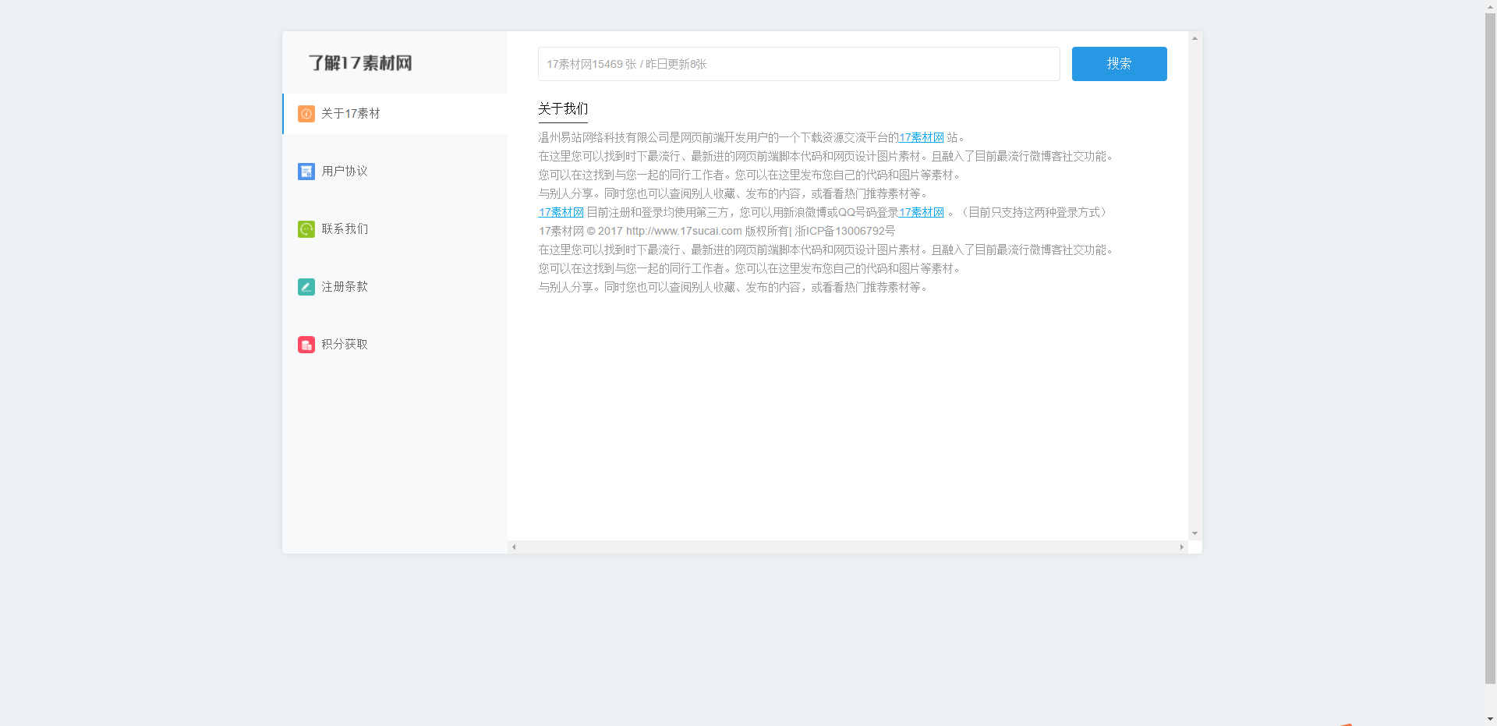Image resolution: width=1497 pixels, height=726 pixels.
Task: Switch to the 联系我们 tab
Action: click(x=395, y=229)
